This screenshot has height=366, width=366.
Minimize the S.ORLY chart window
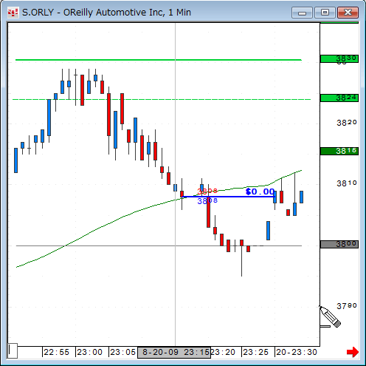302,13
